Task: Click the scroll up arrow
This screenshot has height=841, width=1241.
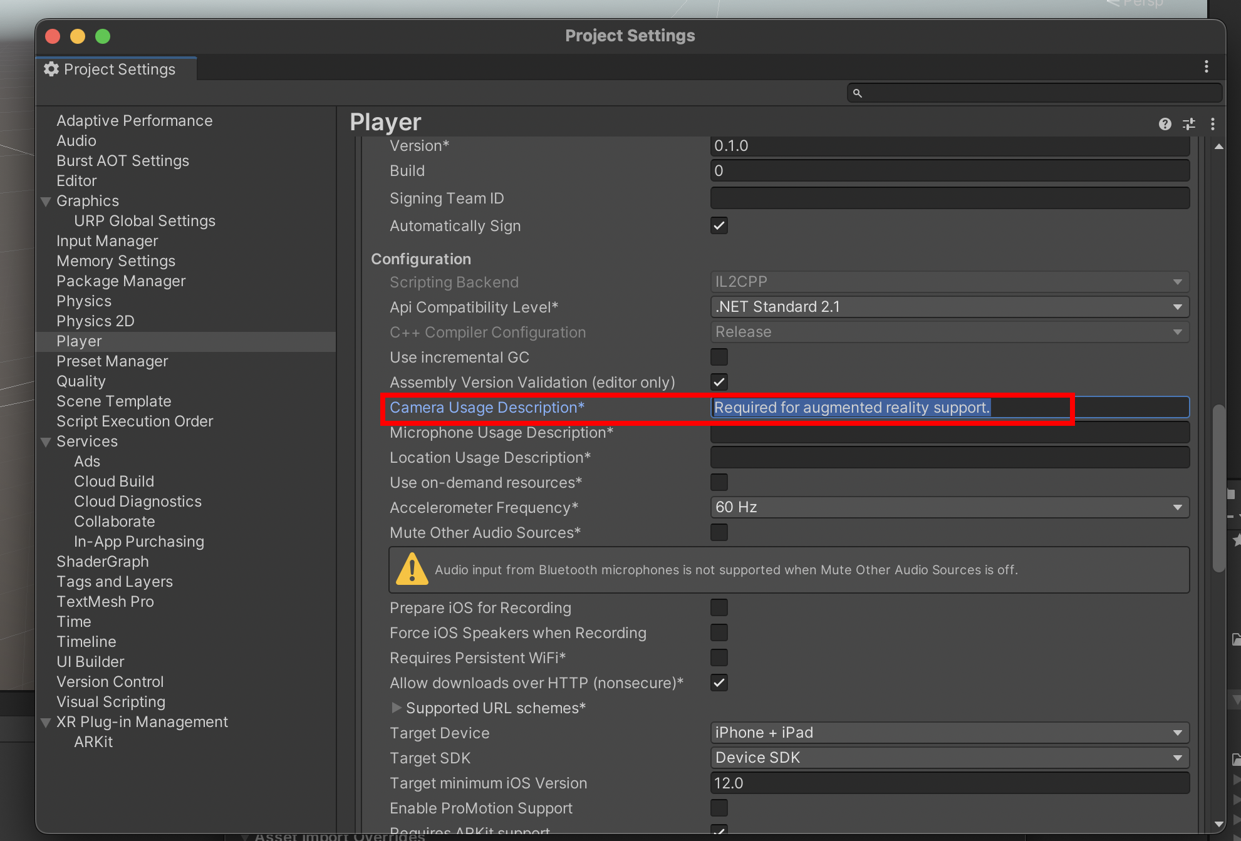Action: click(x=1218, y=147)
